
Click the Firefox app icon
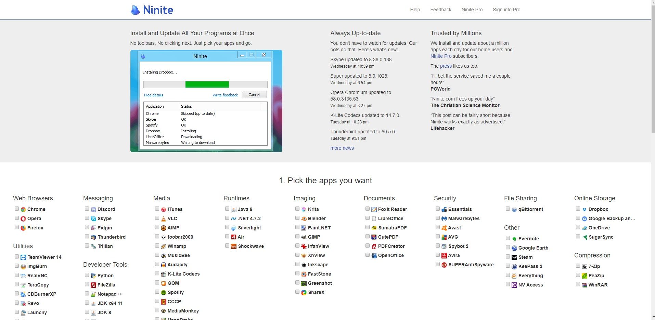coord(23,228)
